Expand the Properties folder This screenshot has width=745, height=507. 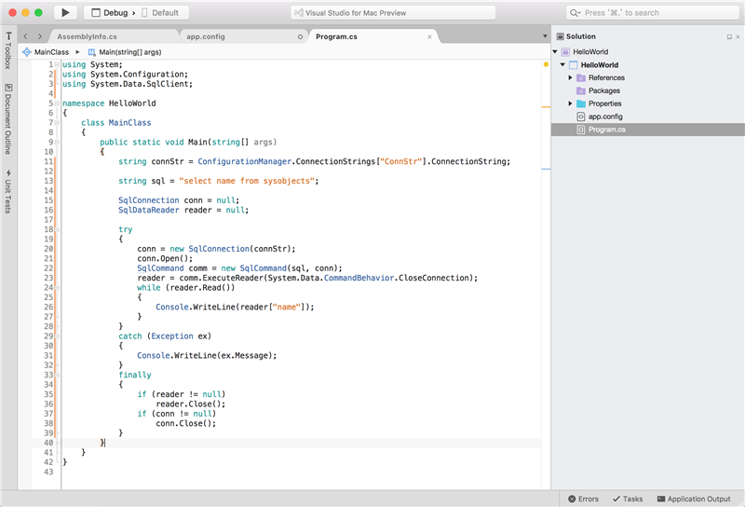click(x=570, y=103)
